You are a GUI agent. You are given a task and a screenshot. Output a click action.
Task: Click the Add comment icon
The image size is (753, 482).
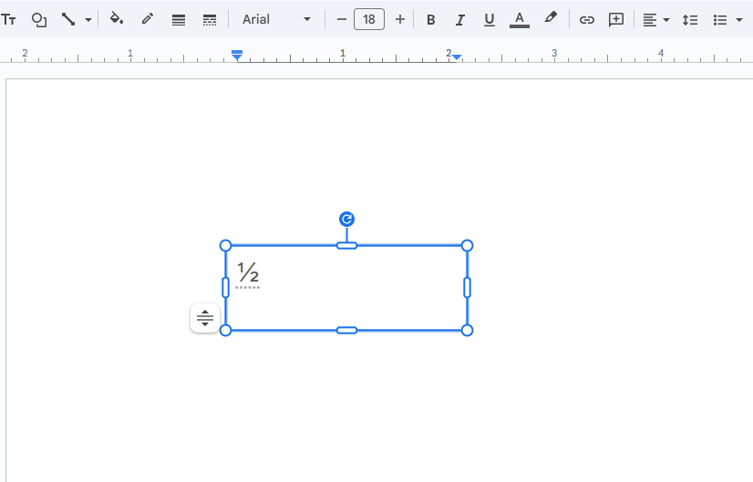point(616,19)
